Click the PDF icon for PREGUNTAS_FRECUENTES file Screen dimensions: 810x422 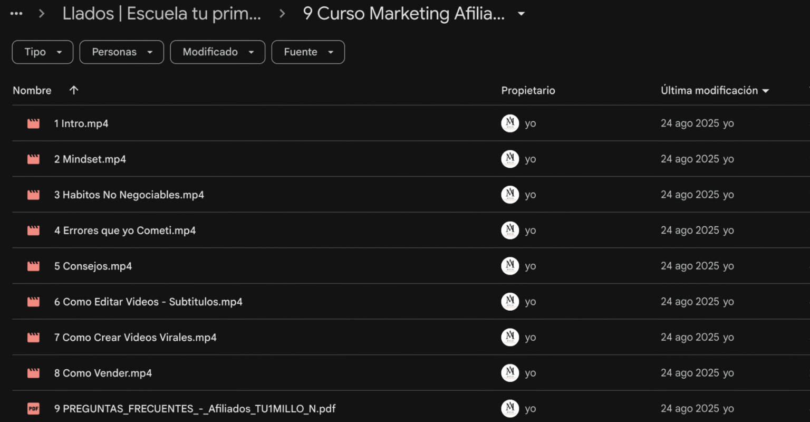click(33, 409)
